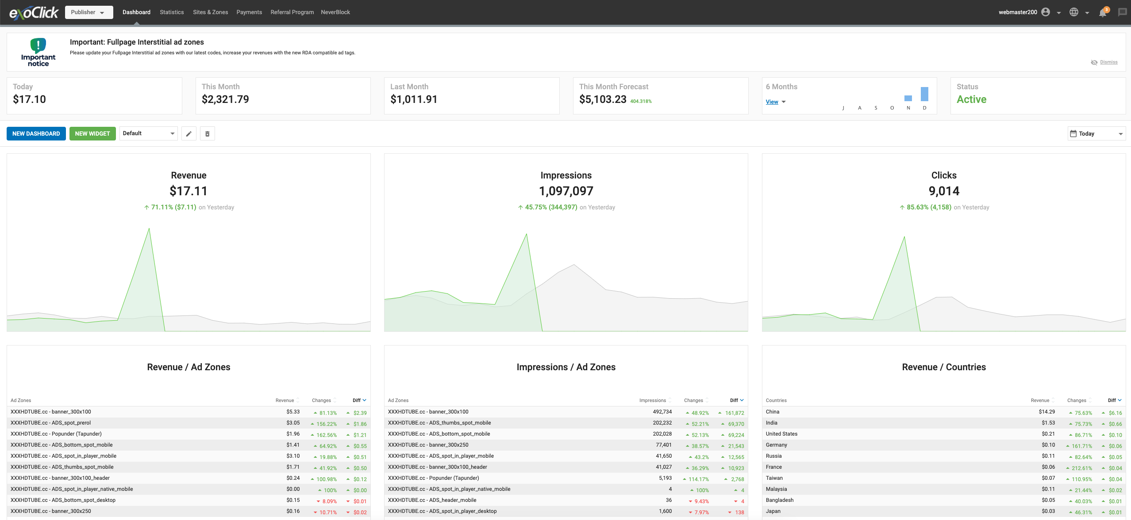
Task: Open the chat messages icon
Action: click(x=1123, y=12)
